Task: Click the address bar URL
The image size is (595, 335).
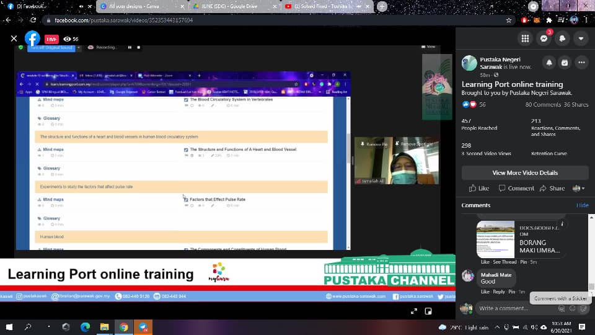Action: click(124, 20)
